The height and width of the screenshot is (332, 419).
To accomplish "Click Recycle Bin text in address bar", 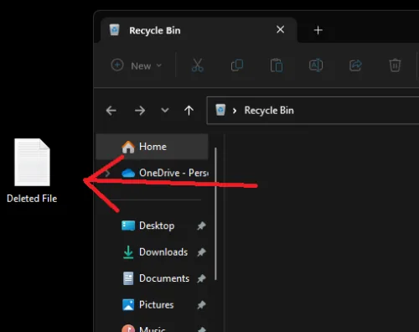I will click(269, 111).
